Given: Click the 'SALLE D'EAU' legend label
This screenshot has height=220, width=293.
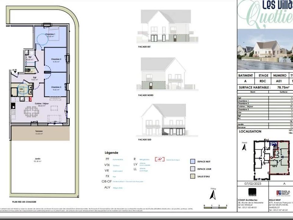Looking at the screenshot, I should pyautogui.click(x=204, y=176).
